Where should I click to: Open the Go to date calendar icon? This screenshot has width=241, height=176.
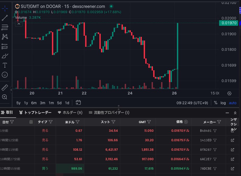(x=78, y=103)
